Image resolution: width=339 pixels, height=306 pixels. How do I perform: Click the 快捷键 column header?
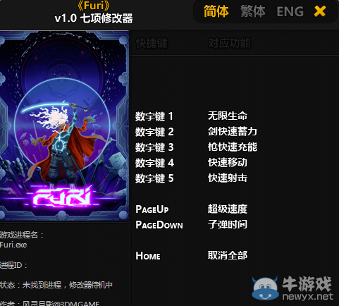coord(152,43)
